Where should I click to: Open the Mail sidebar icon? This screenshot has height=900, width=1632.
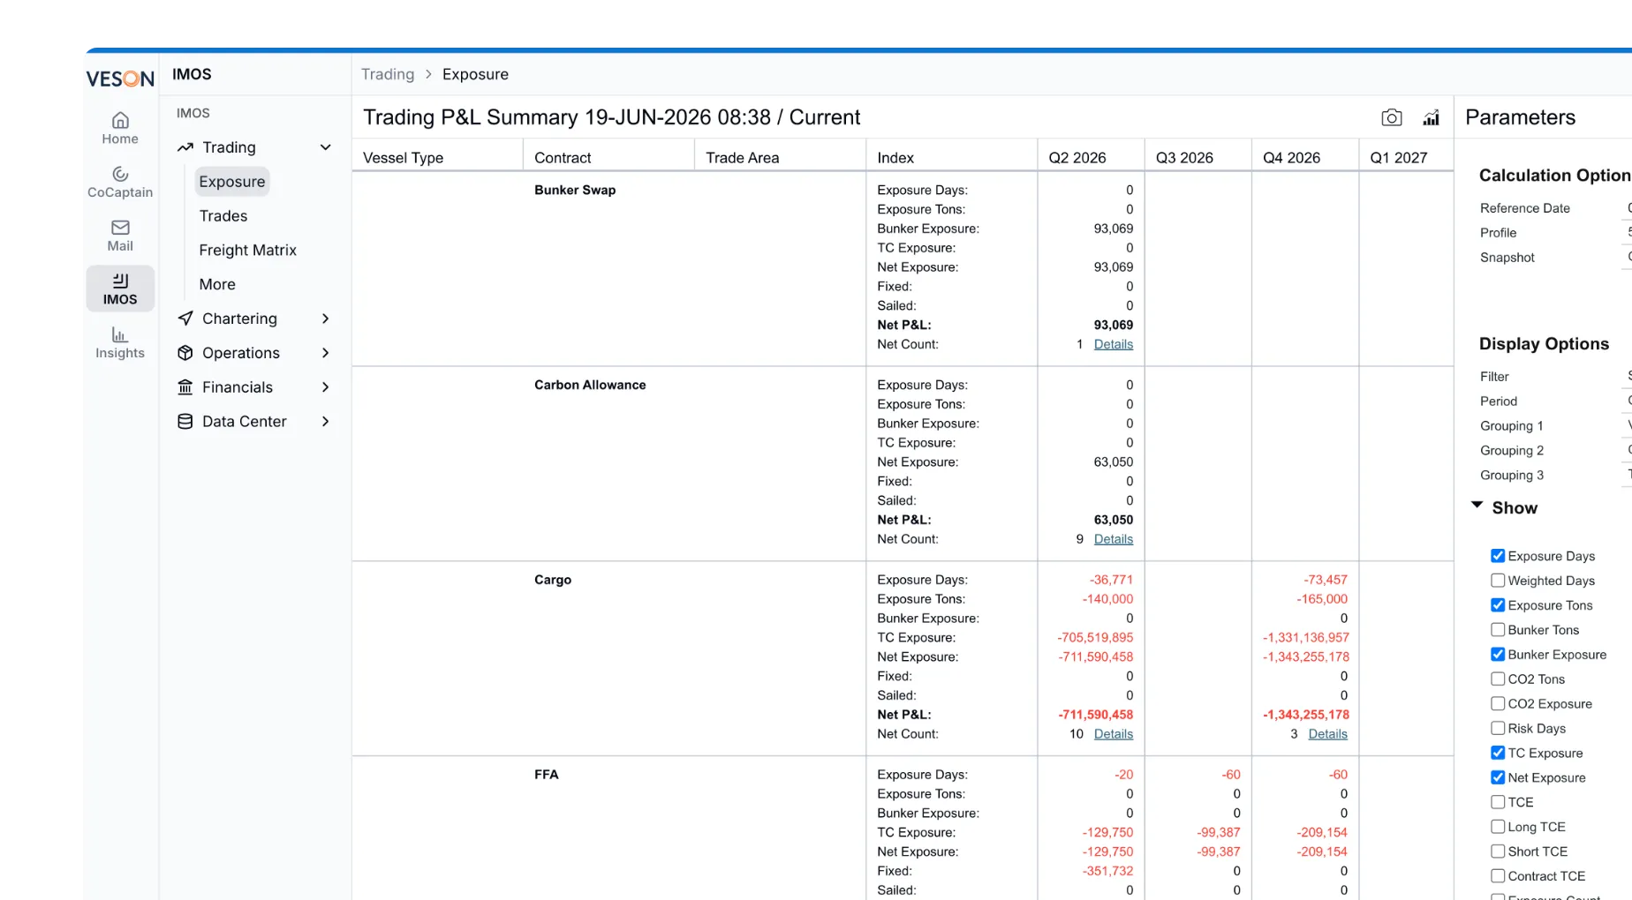[x=120, y=236]
